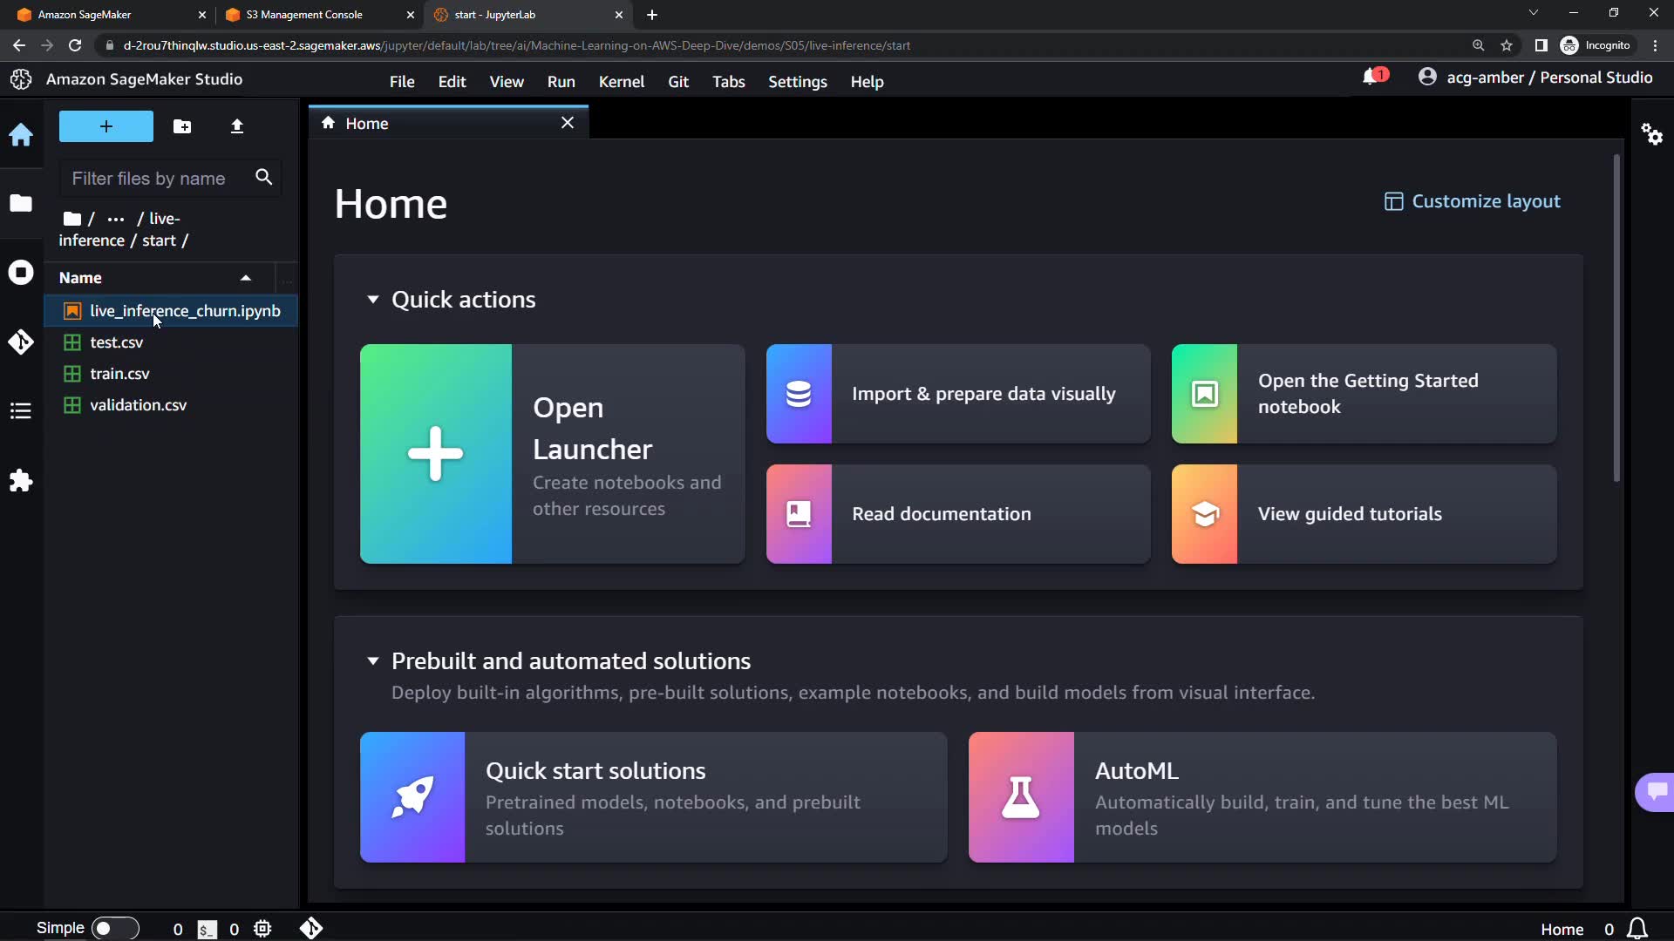Open live_inference_churn.ipynb in the file list
The height and width of the screenshot is (941, 1674).
[x=184, y=311]
